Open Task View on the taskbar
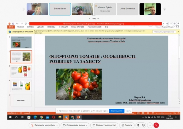Image resolution: width=183 pixels, height=129 pixels. coord(22,117)
